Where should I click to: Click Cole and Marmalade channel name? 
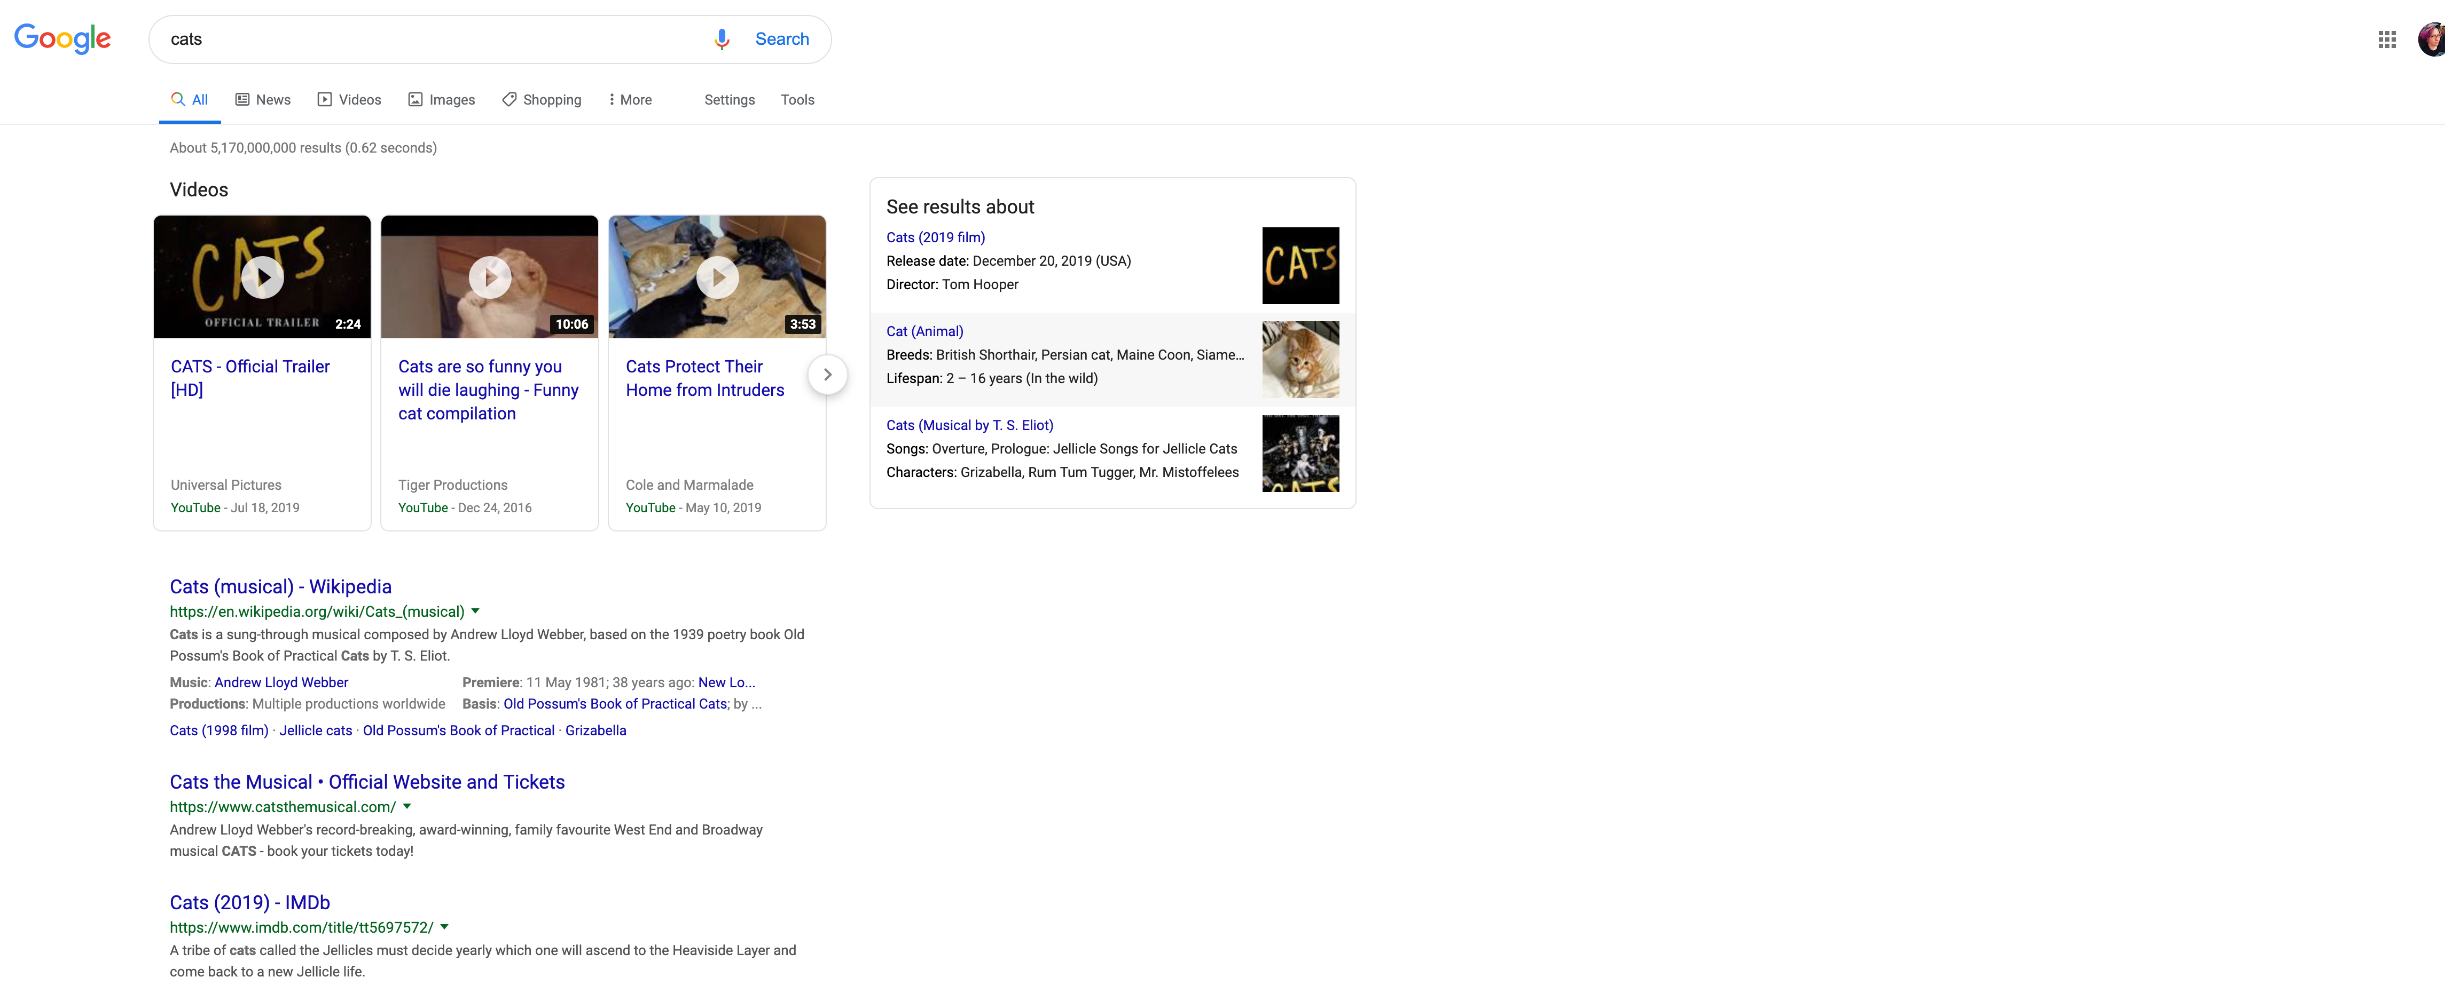(689, 486)
